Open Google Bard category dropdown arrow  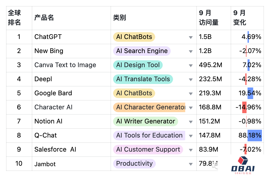pyautogui.click(x=191, y=94)
